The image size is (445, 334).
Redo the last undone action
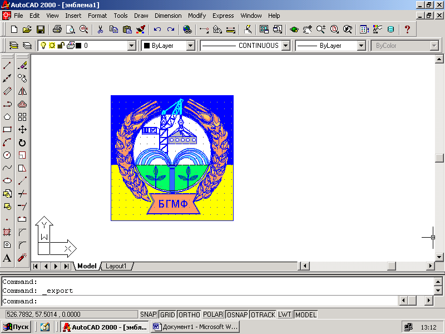pyautogui.click(x=171, y=30)
